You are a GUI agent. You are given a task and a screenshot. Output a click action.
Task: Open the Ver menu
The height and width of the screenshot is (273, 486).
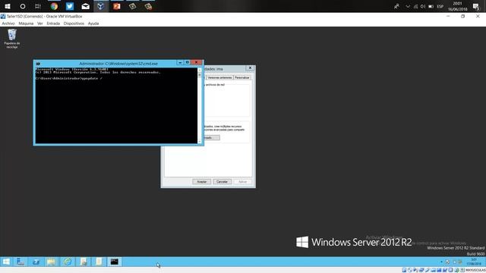click(x=40, y=24)
